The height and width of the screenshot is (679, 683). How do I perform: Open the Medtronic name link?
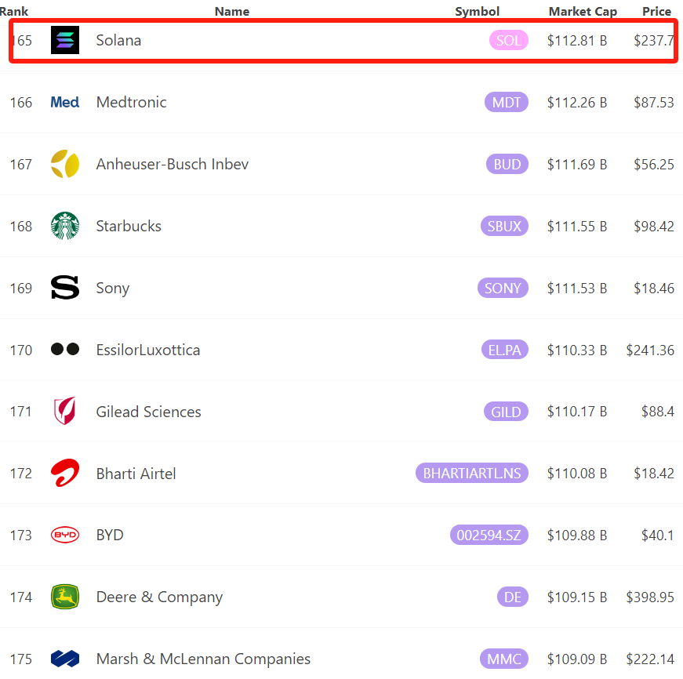131,103
